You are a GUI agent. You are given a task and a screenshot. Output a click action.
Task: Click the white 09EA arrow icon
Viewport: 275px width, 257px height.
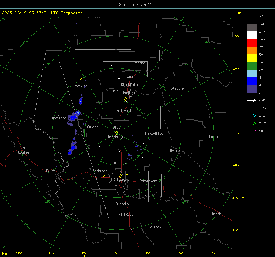[x=252, y=100]
